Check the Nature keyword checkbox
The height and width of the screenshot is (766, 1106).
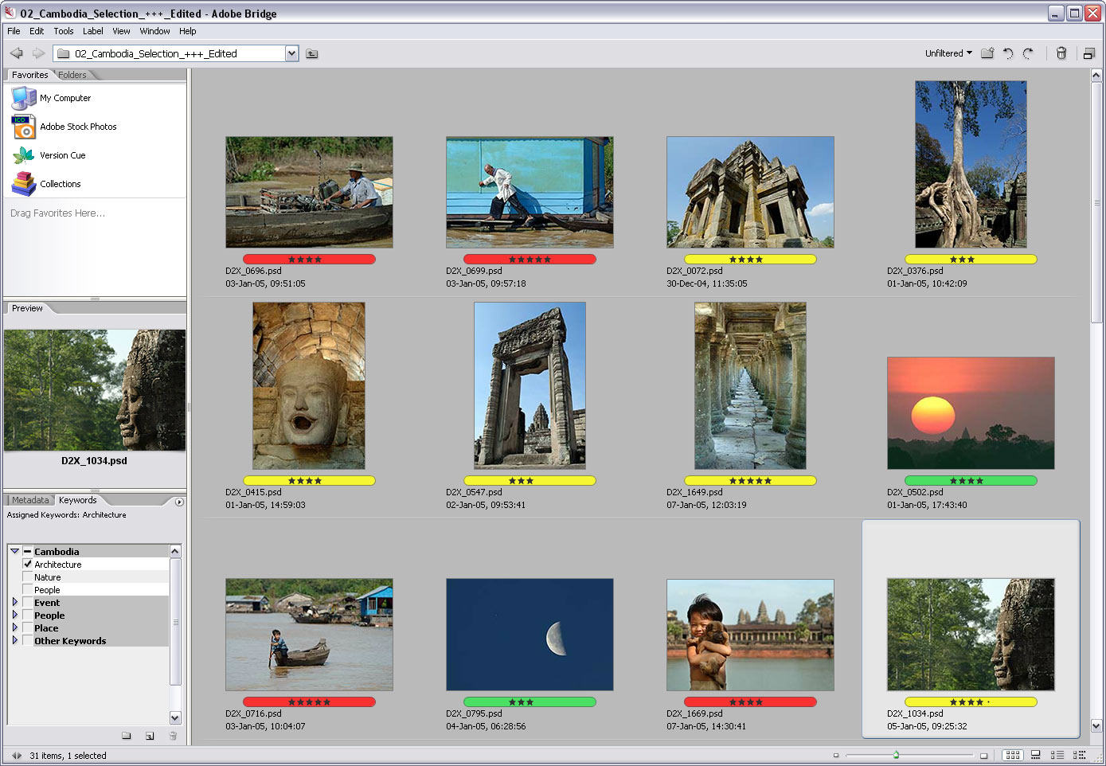tap(28, 576)
